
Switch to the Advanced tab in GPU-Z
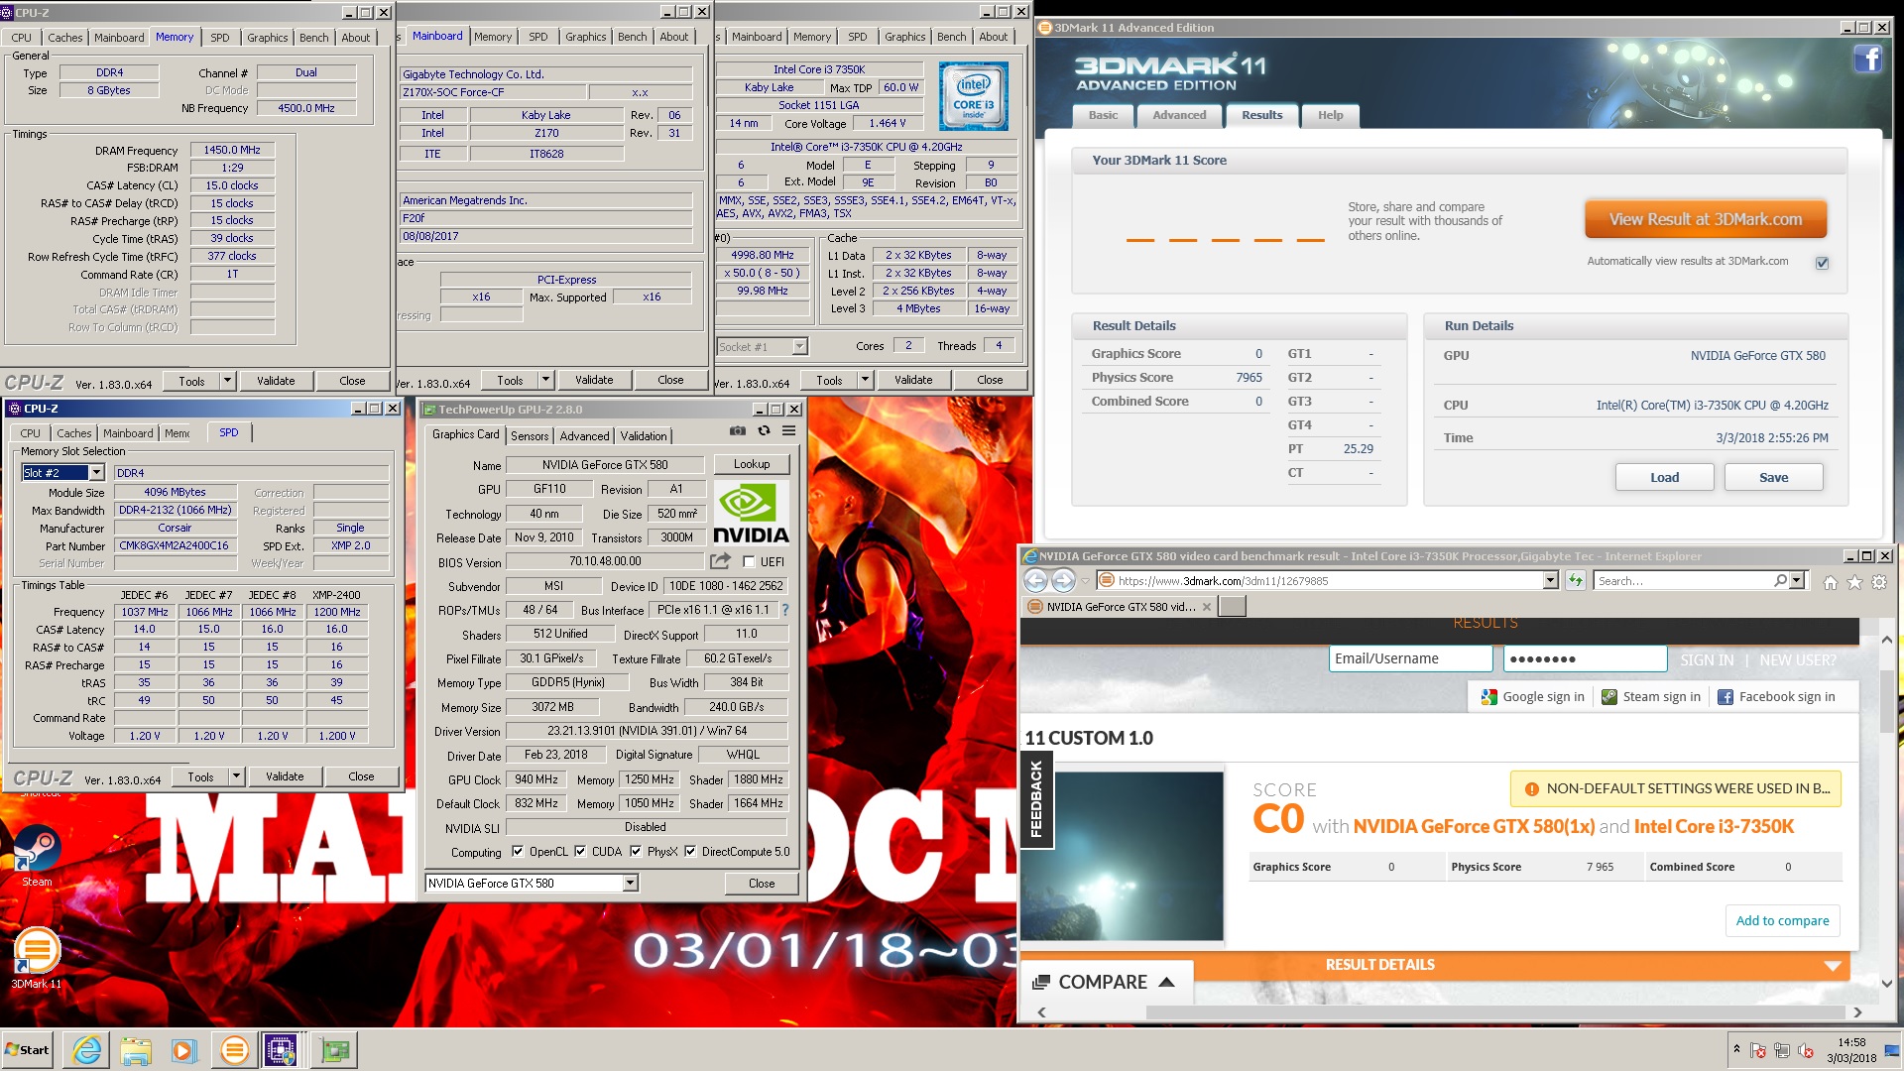point(584,435)
